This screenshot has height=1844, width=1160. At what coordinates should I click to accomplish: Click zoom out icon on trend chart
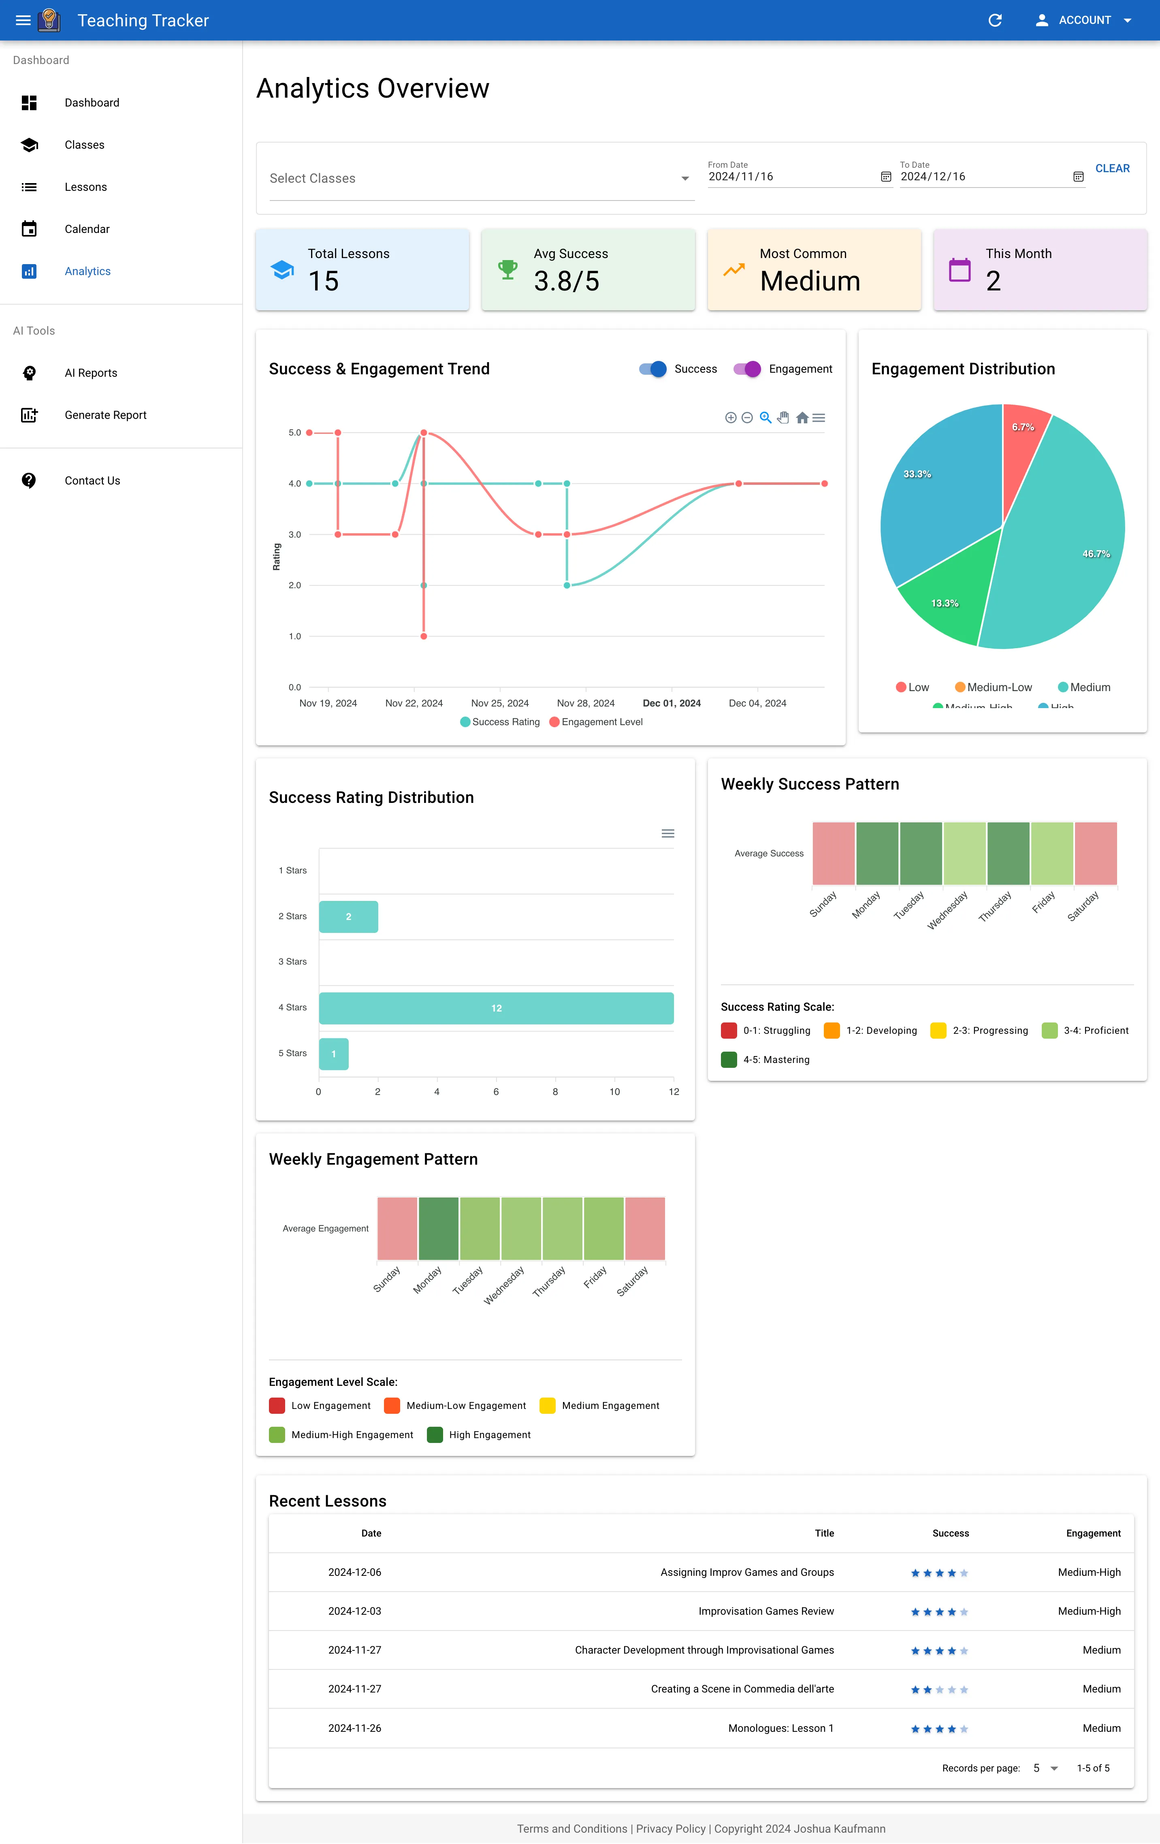pos(747,417)
